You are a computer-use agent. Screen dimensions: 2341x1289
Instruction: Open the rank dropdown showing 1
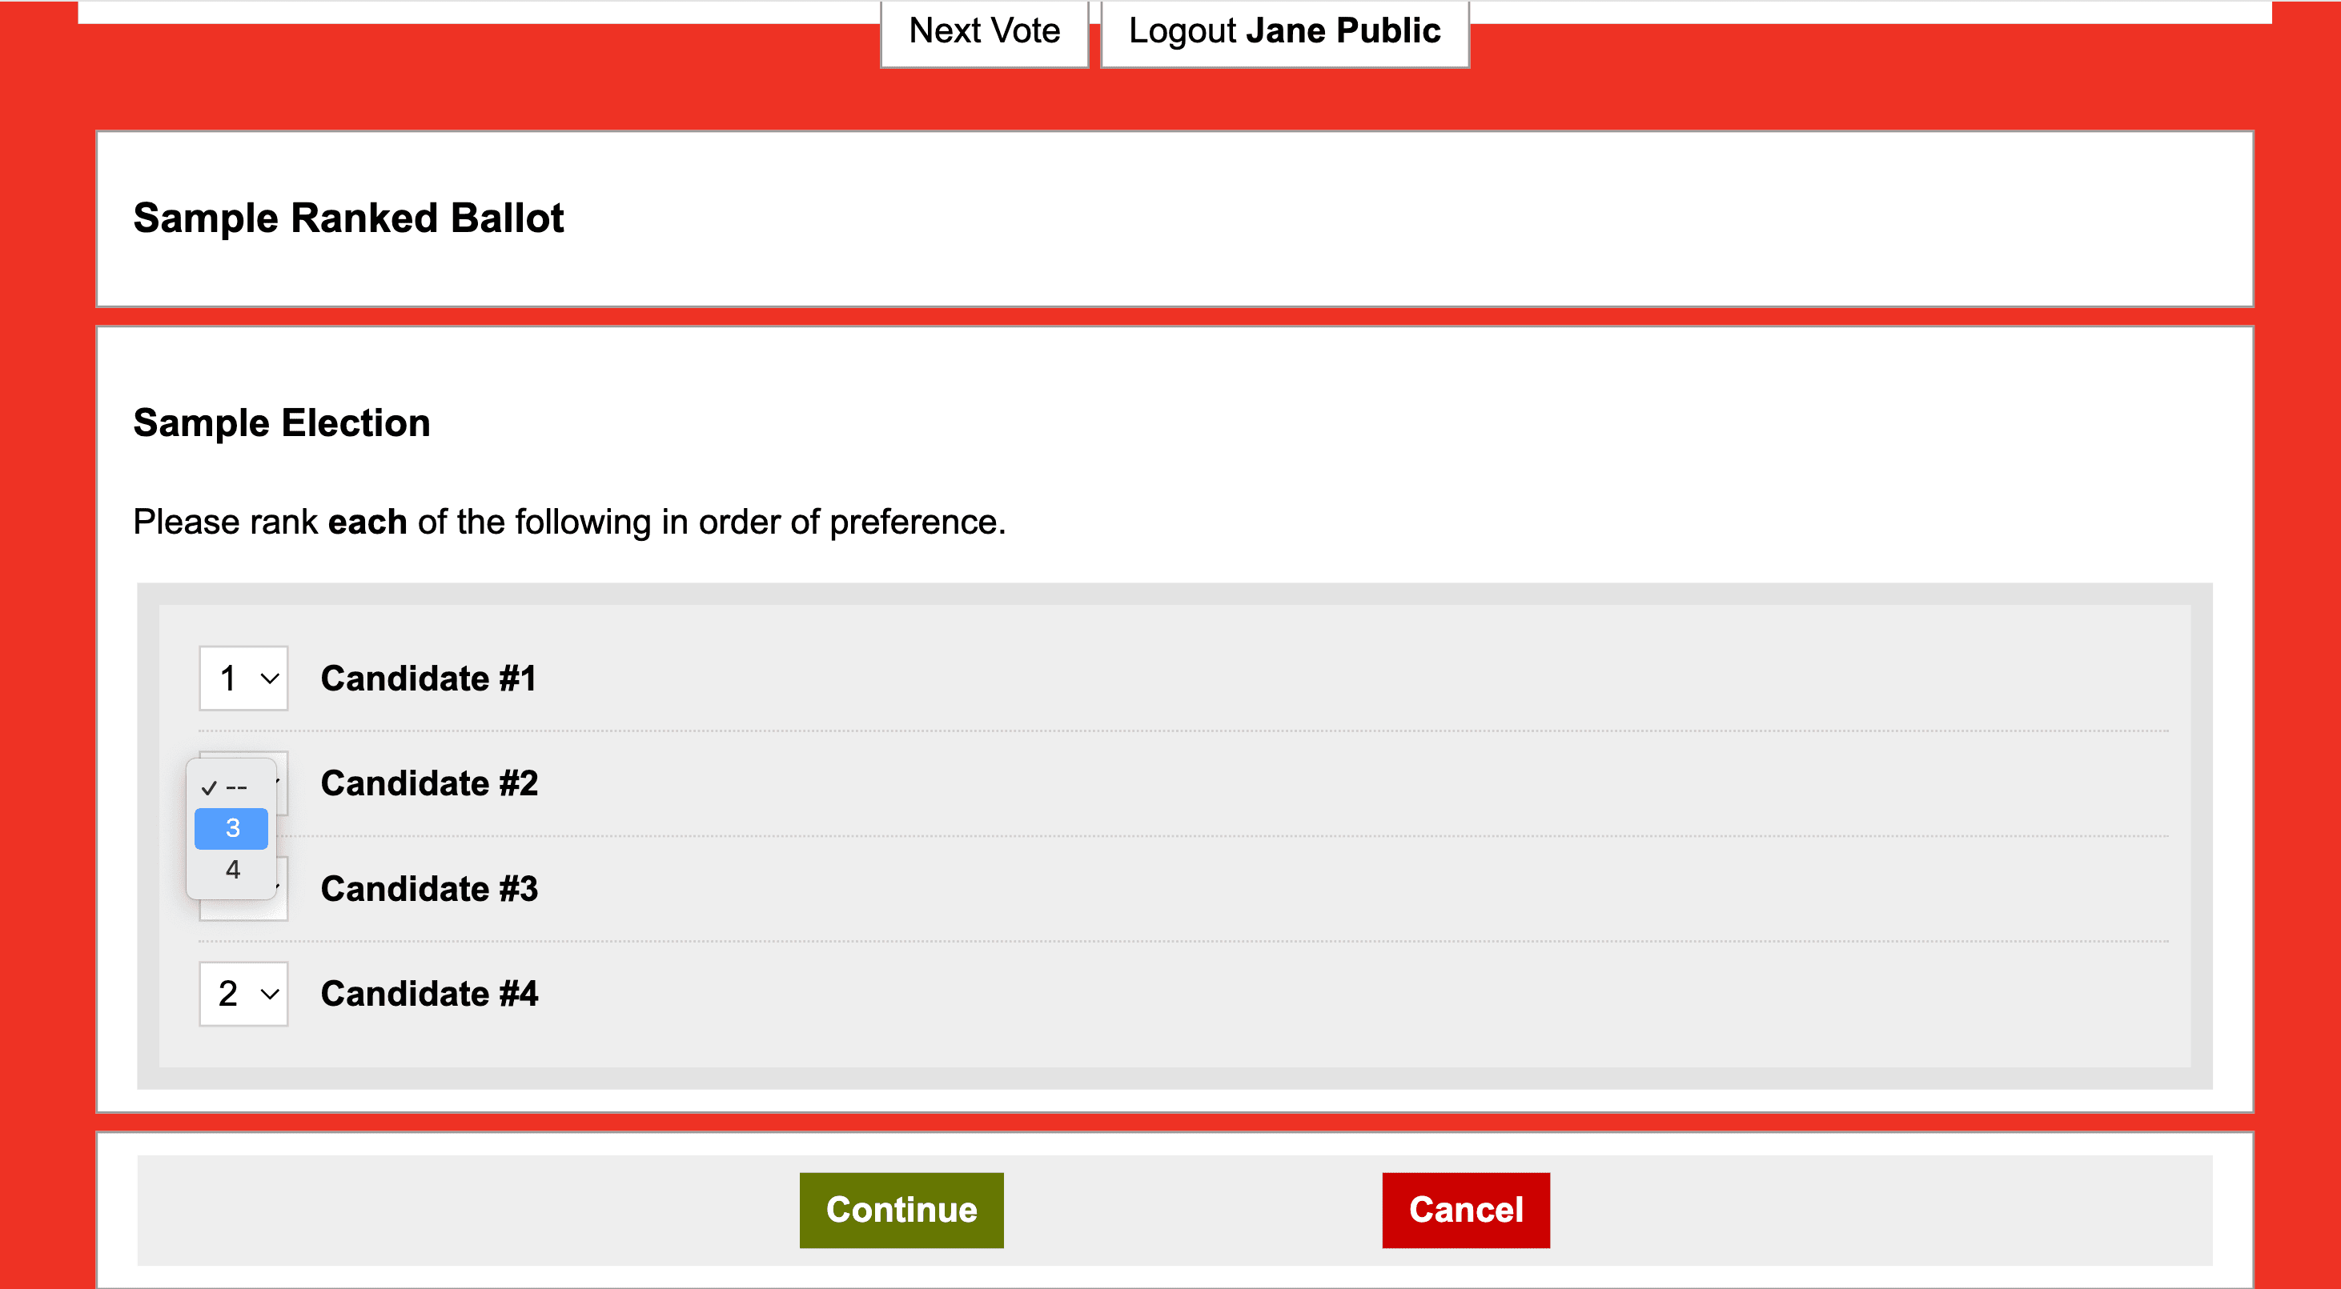click(243, 679)
